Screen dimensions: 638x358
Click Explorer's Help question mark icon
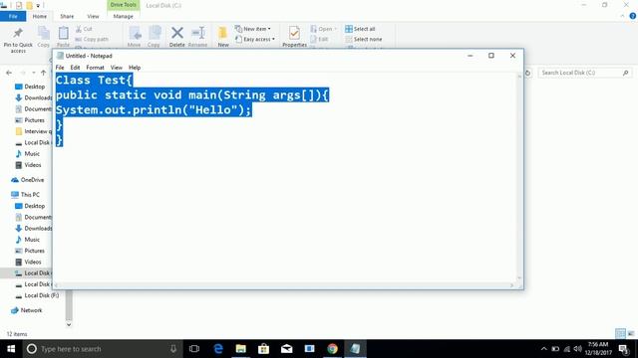pos(633,16)
